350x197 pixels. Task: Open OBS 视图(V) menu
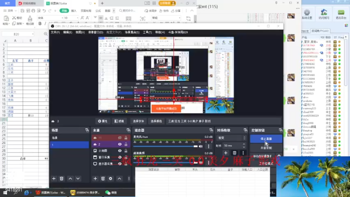click(x=80, y=32)
